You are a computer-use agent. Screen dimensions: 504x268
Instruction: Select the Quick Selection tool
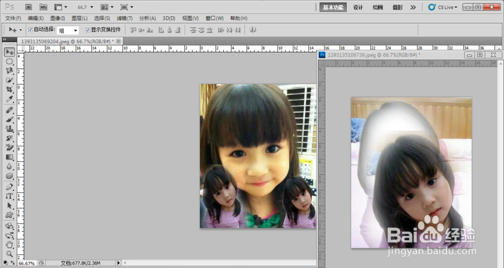[9, 80]
